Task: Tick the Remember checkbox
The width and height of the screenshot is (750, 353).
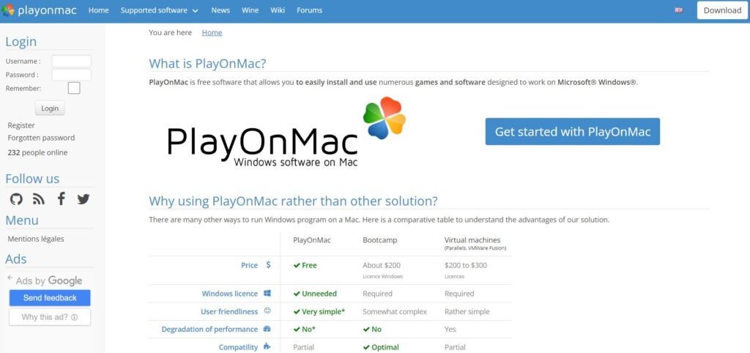Action: (74, 88)
